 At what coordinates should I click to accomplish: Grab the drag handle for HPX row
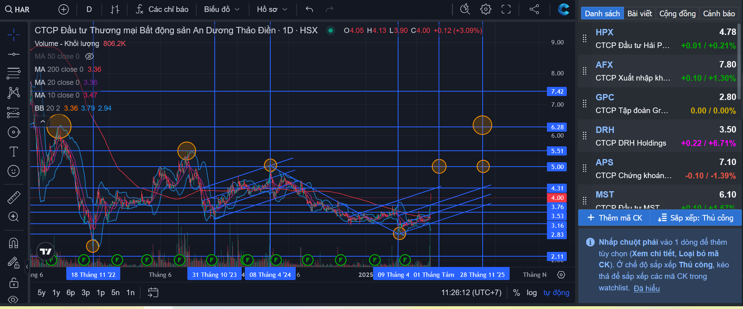(x=585, y=38)
